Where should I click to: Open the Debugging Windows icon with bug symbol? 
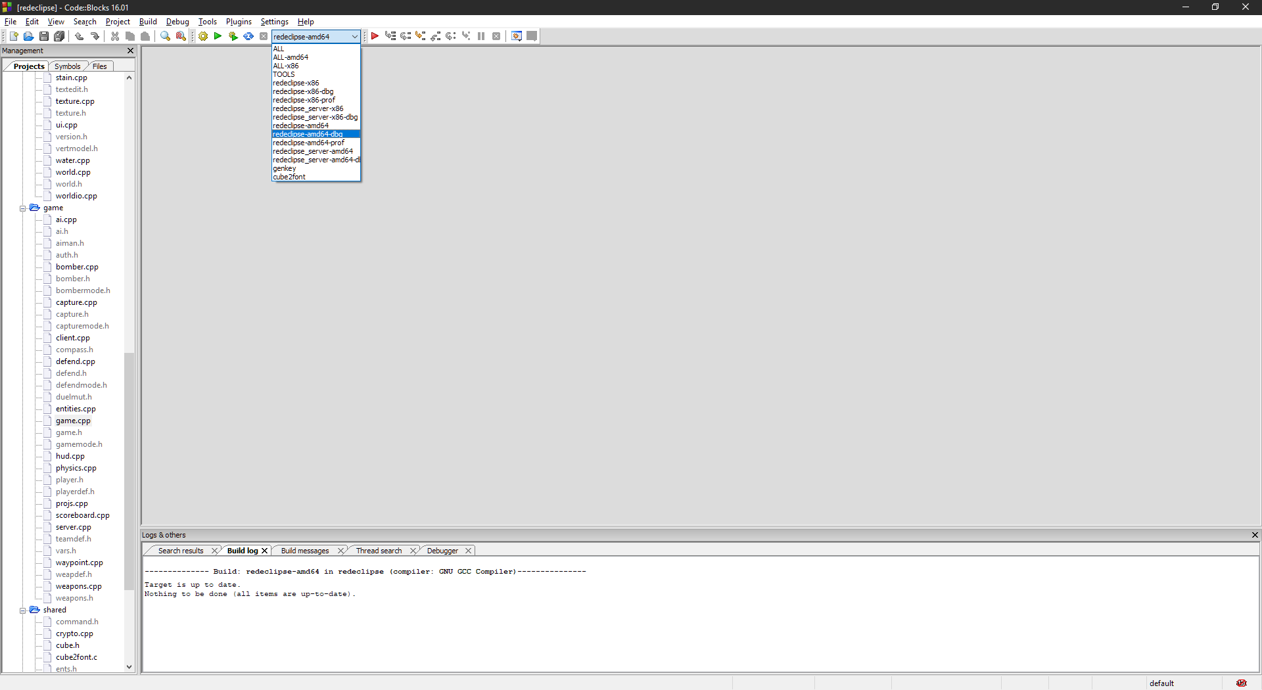click(x=517, y=36)
